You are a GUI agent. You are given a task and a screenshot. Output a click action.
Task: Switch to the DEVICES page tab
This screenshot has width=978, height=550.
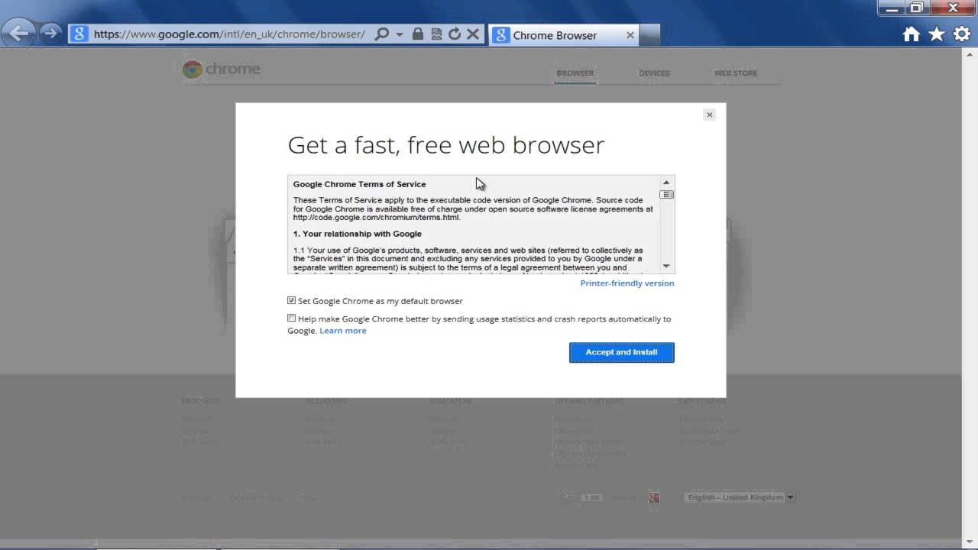[x=654, y=73]
